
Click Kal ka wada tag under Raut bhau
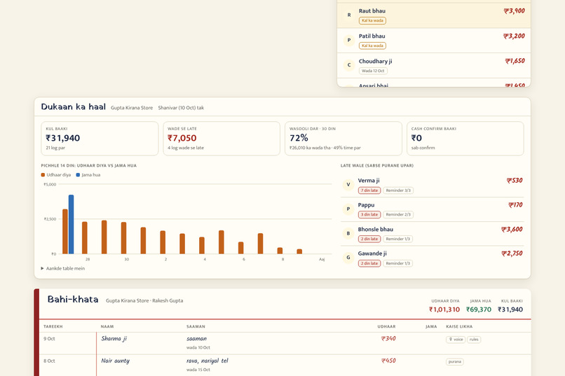372,20
